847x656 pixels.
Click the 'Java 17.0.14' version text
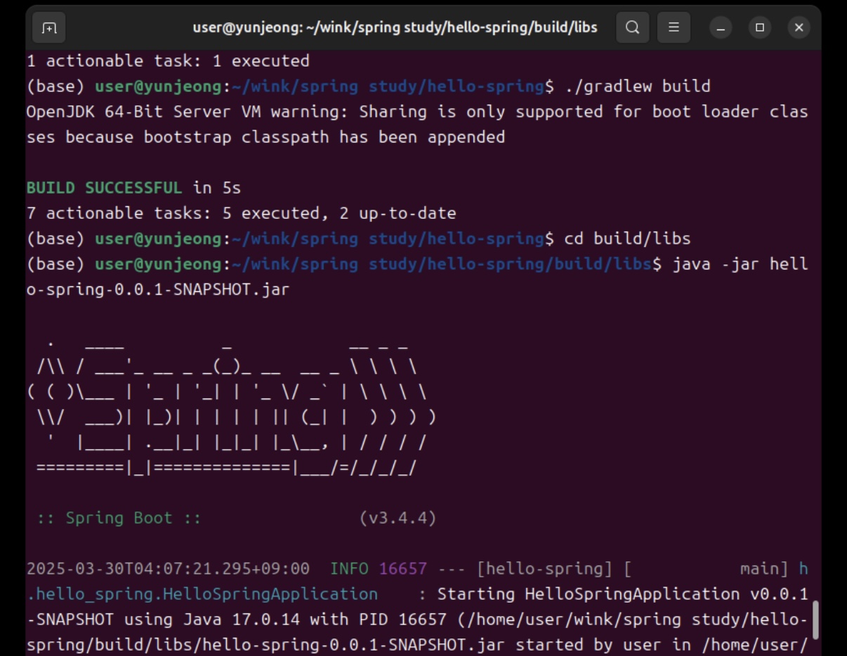tap(242, 620)
